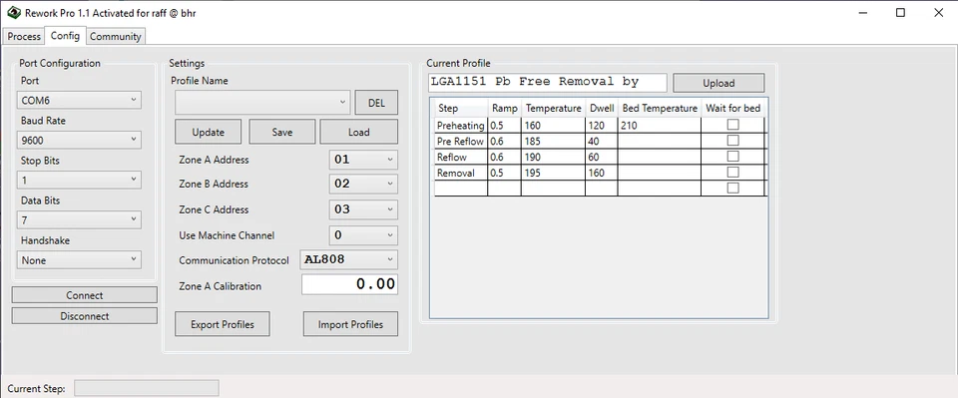Click the Temperature column header
Image resolution: width=958 pixels, height=398 pixels.
point(554,108)
